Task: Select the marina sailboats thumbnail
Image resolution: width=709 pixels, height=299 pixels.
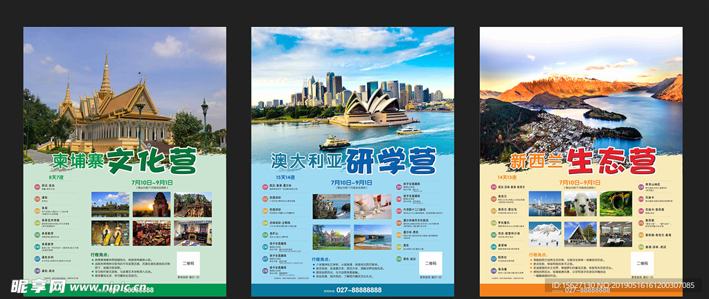Action: [545, 204]
